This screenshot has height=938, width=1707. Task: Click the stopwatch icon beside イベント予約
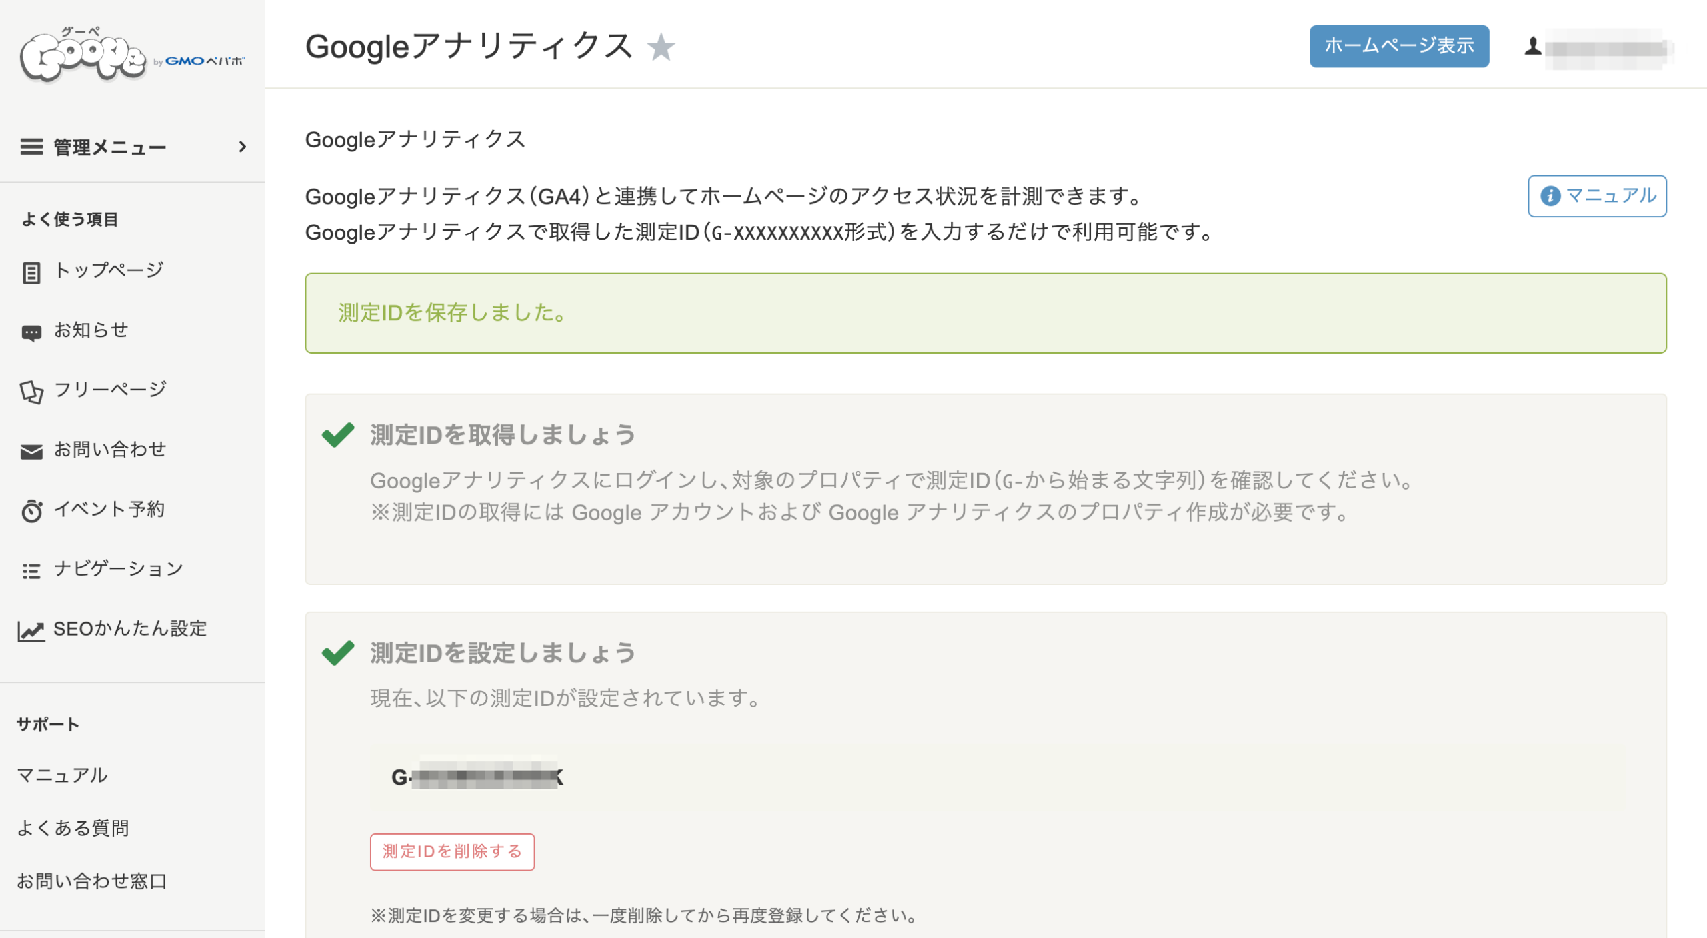click(x=31, y=511)
